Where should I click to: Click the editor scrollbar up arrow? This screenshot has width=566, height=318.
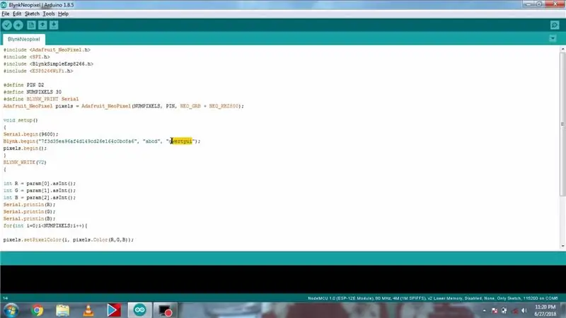point(562,49)
